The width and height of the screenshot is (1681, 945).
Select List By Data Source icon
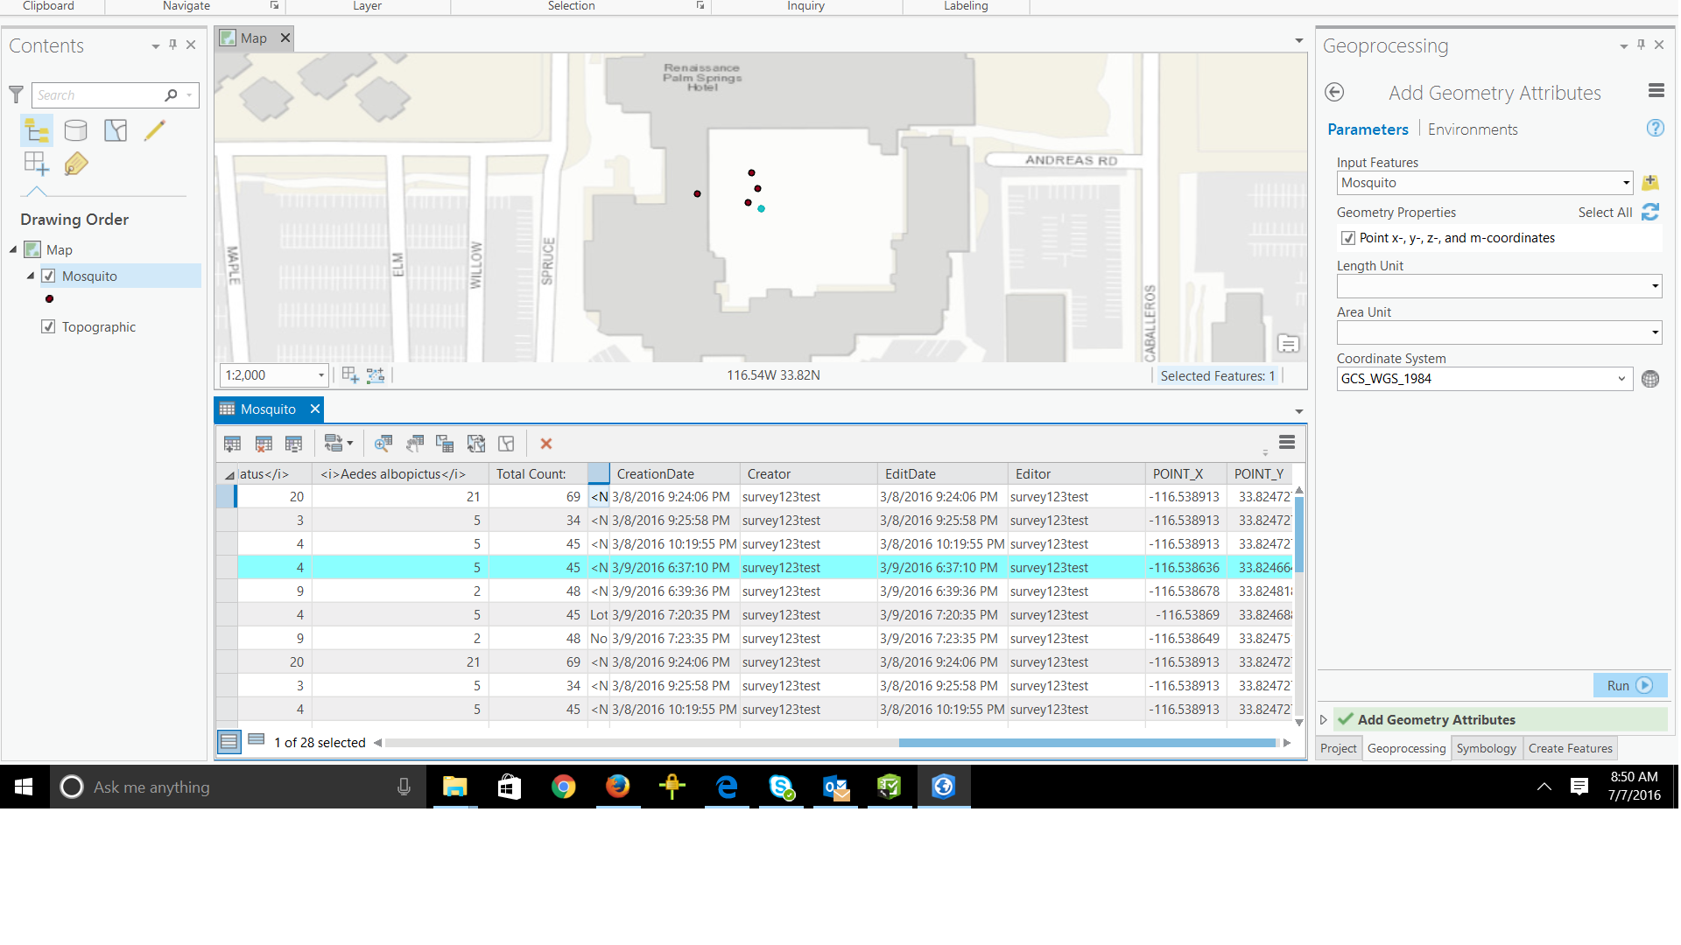point(76,131)
